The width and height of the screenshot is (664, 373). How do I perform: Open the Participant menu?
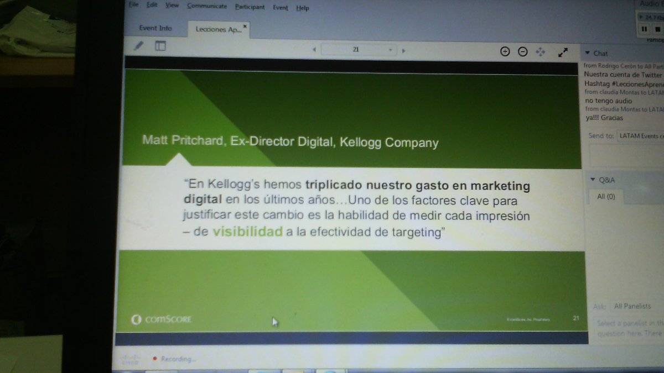click(250, 7)
